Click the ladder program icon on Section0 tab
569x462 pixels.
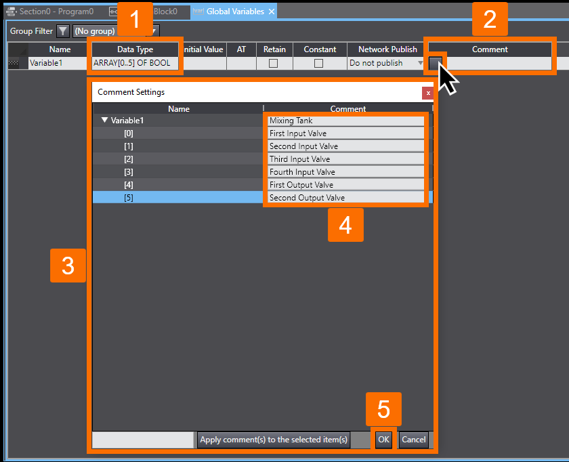click(12, 10)
